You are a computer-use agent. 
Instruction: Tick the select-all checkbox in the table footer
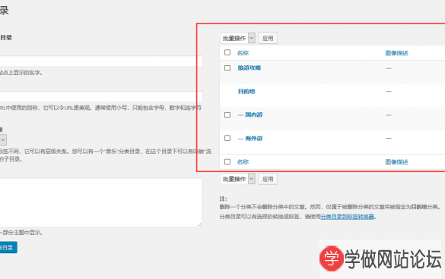point(227,161)
